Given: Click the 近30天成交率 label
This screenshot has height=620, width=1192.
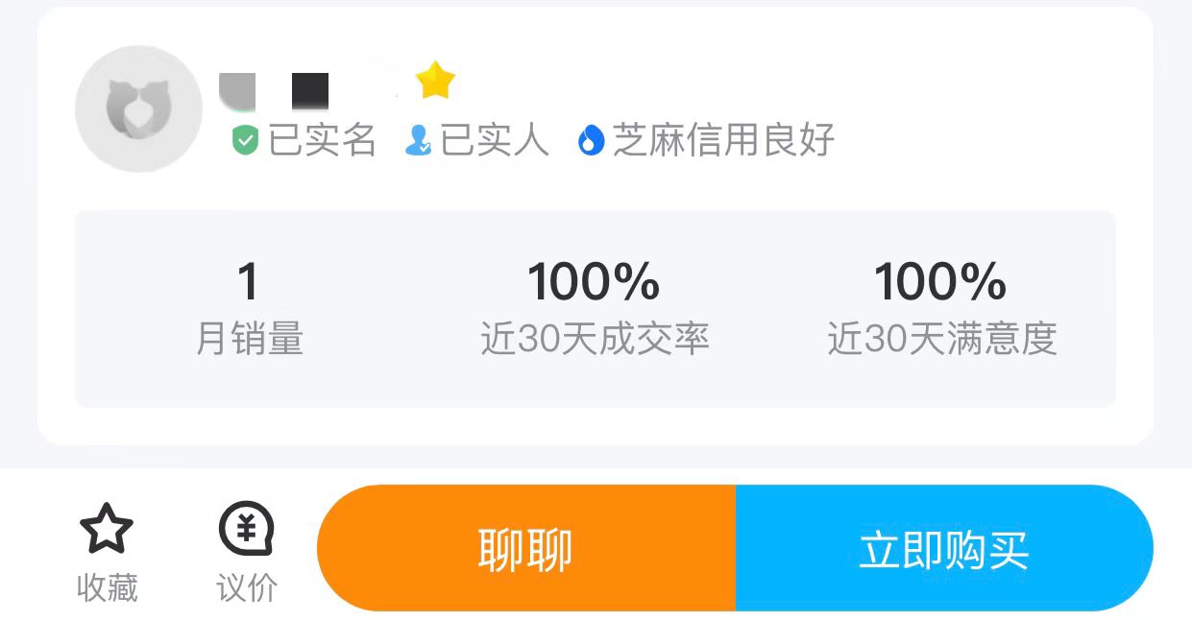Looking at the screenshot, I should [x=595, y=339].
